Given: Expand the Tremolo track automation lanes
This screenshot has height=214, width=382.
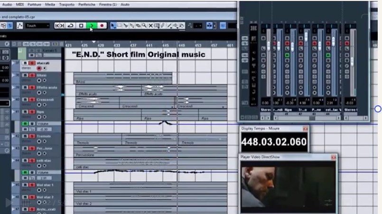Looking at the screenshot, I should (14, 136).
